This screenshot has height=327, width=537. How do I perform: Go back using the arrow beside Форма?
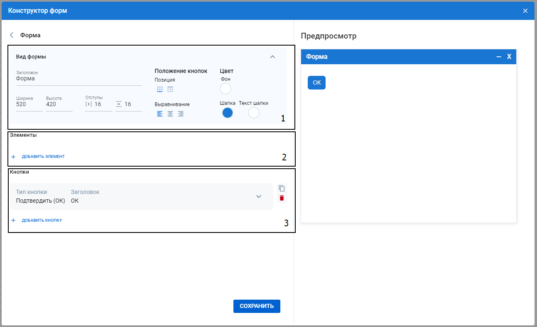point(12,35)
